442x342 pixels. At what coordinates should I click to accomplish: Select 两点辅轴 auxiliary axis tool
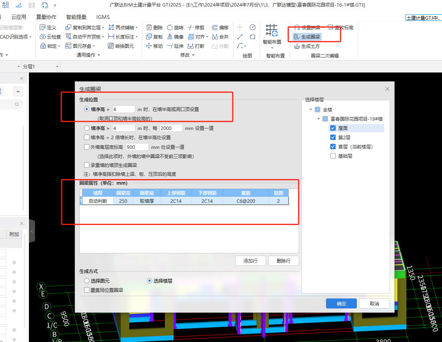123,27
